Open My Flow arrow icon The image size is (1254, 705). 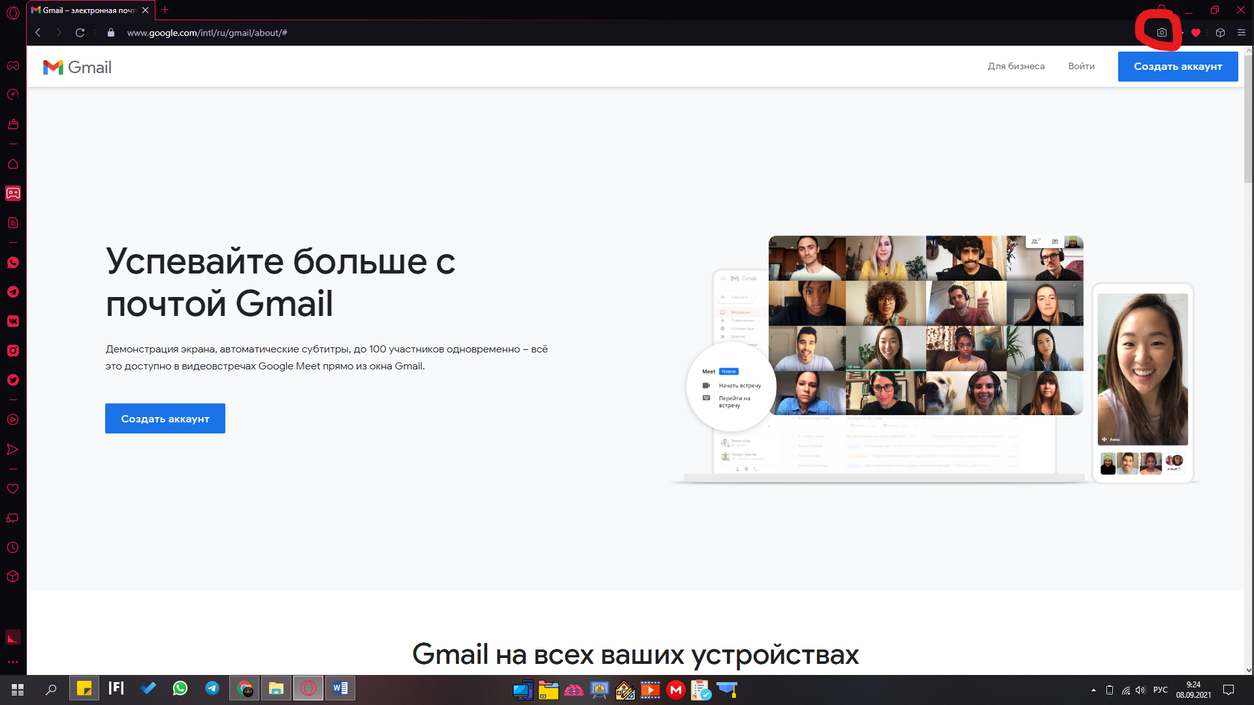13,449
